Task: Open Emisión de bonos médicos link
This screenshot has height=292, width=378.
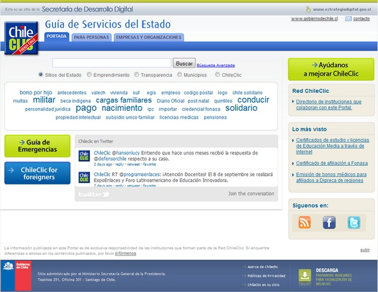Action: pyautogui.click(x=331, y=178)
